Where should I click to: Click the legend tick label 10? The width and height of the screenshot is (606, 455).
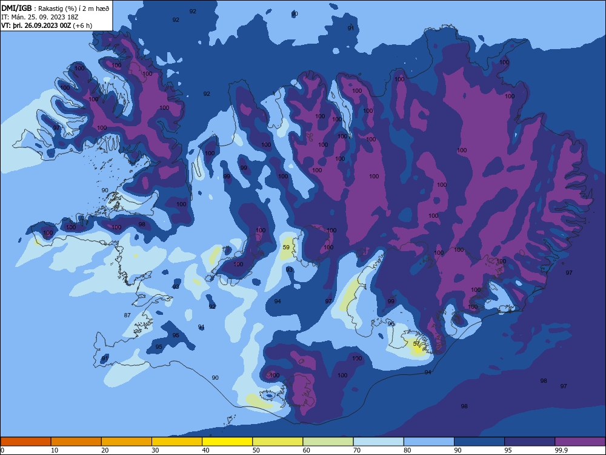[x=55, y=450]
